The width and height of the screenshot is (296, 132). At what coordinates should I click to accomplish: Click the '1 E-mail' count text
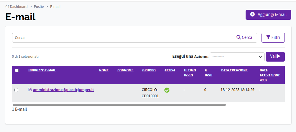[x=19, y=109]
